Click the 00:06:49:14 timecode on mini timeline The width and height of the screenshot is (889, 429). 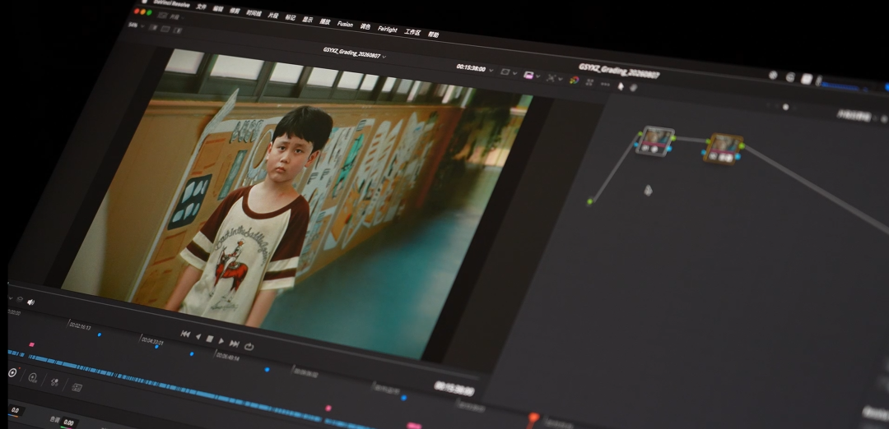tap(227, 357)
